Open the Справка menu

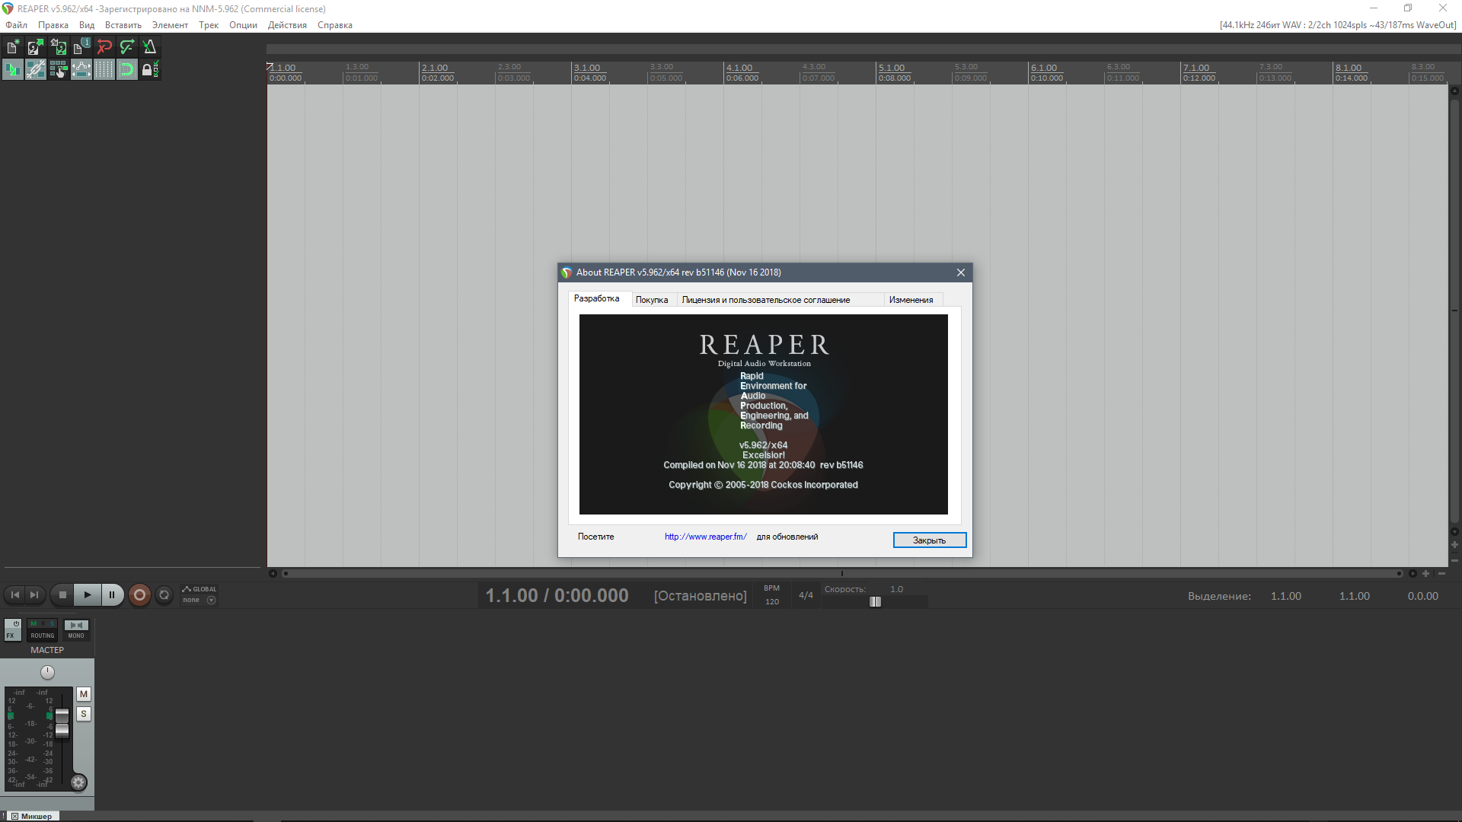(335, 25)
